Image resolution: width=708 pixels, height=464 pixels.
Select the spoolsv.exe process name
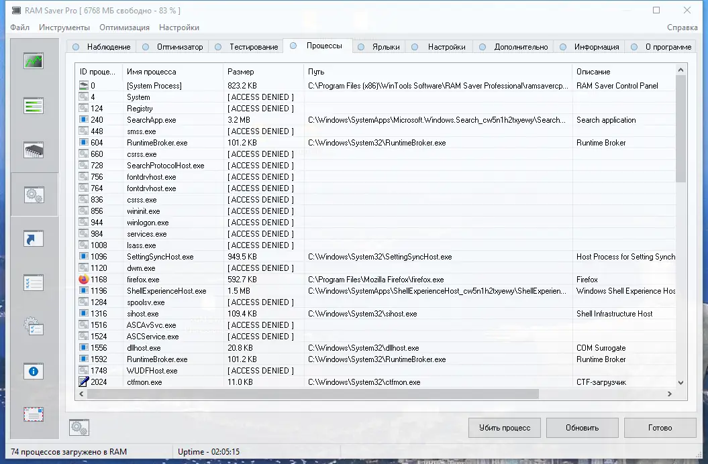(x=146, y=302)
